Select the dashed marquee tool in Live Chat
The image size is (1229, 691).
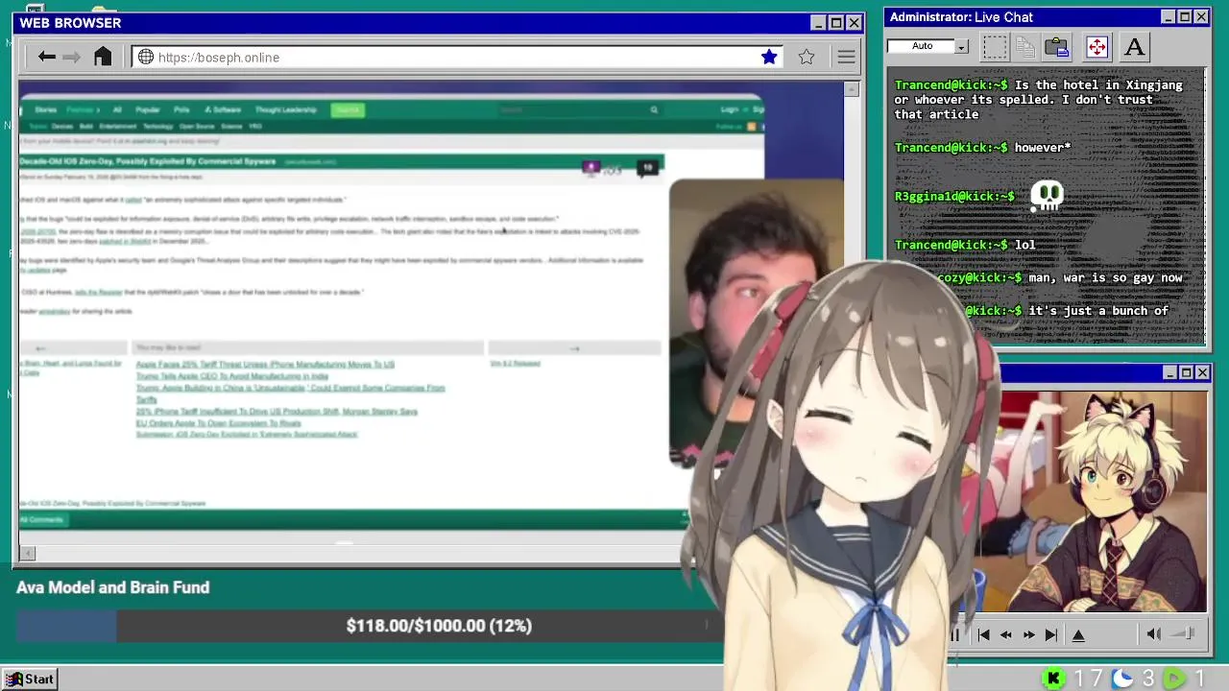click(x=995, y=46)
